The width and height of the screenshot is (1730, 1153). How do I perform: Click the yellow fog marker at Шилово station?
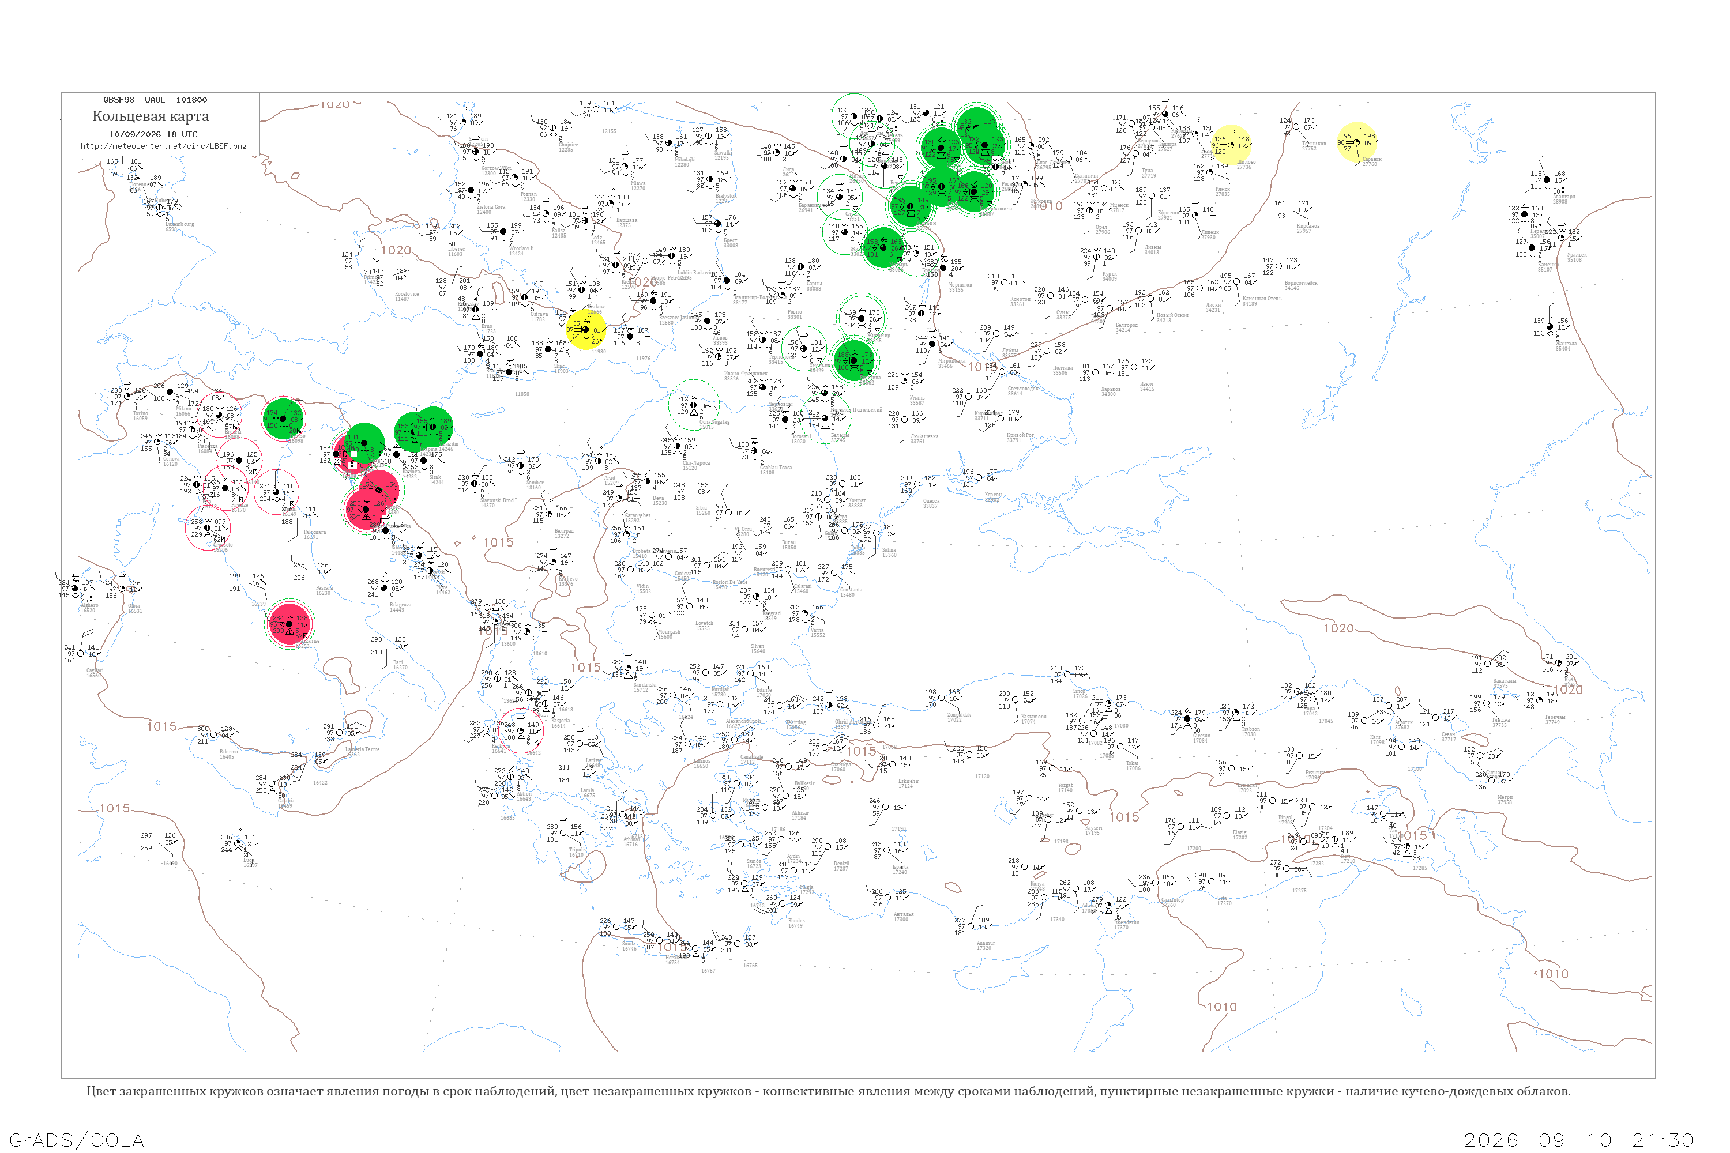(1231, 144)
